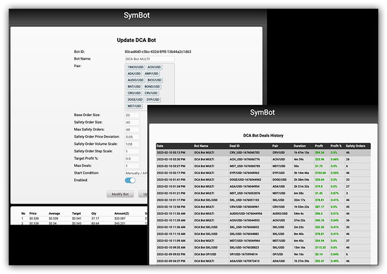Select the AMP/USD pair tag
Screen dimensions: 387x274
[152, 73]
